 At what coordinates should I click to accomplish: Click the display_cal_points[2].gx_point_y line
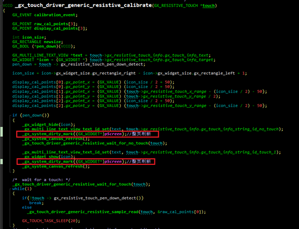click(140, 106)
